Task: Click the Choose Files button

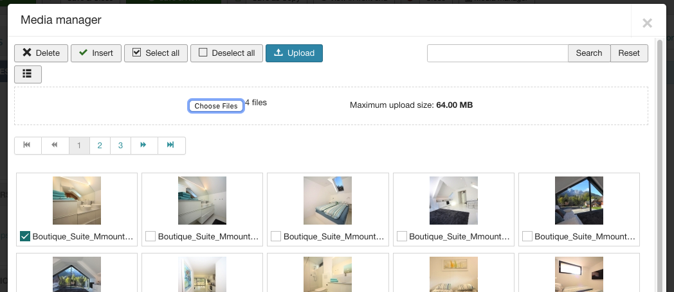Action: coord(216,106)
